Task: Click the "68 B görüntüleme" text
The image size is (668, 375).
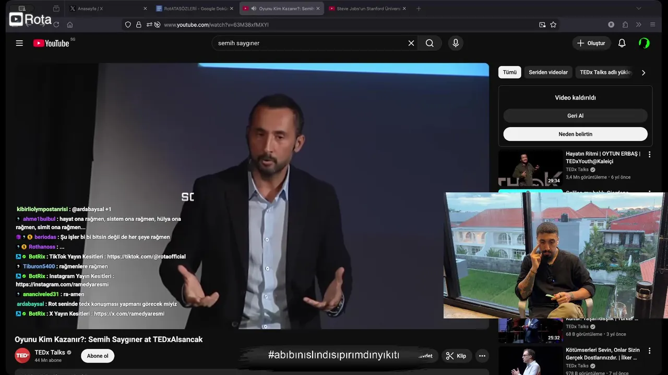Action: pyautogui.click(x=584, y=334)
